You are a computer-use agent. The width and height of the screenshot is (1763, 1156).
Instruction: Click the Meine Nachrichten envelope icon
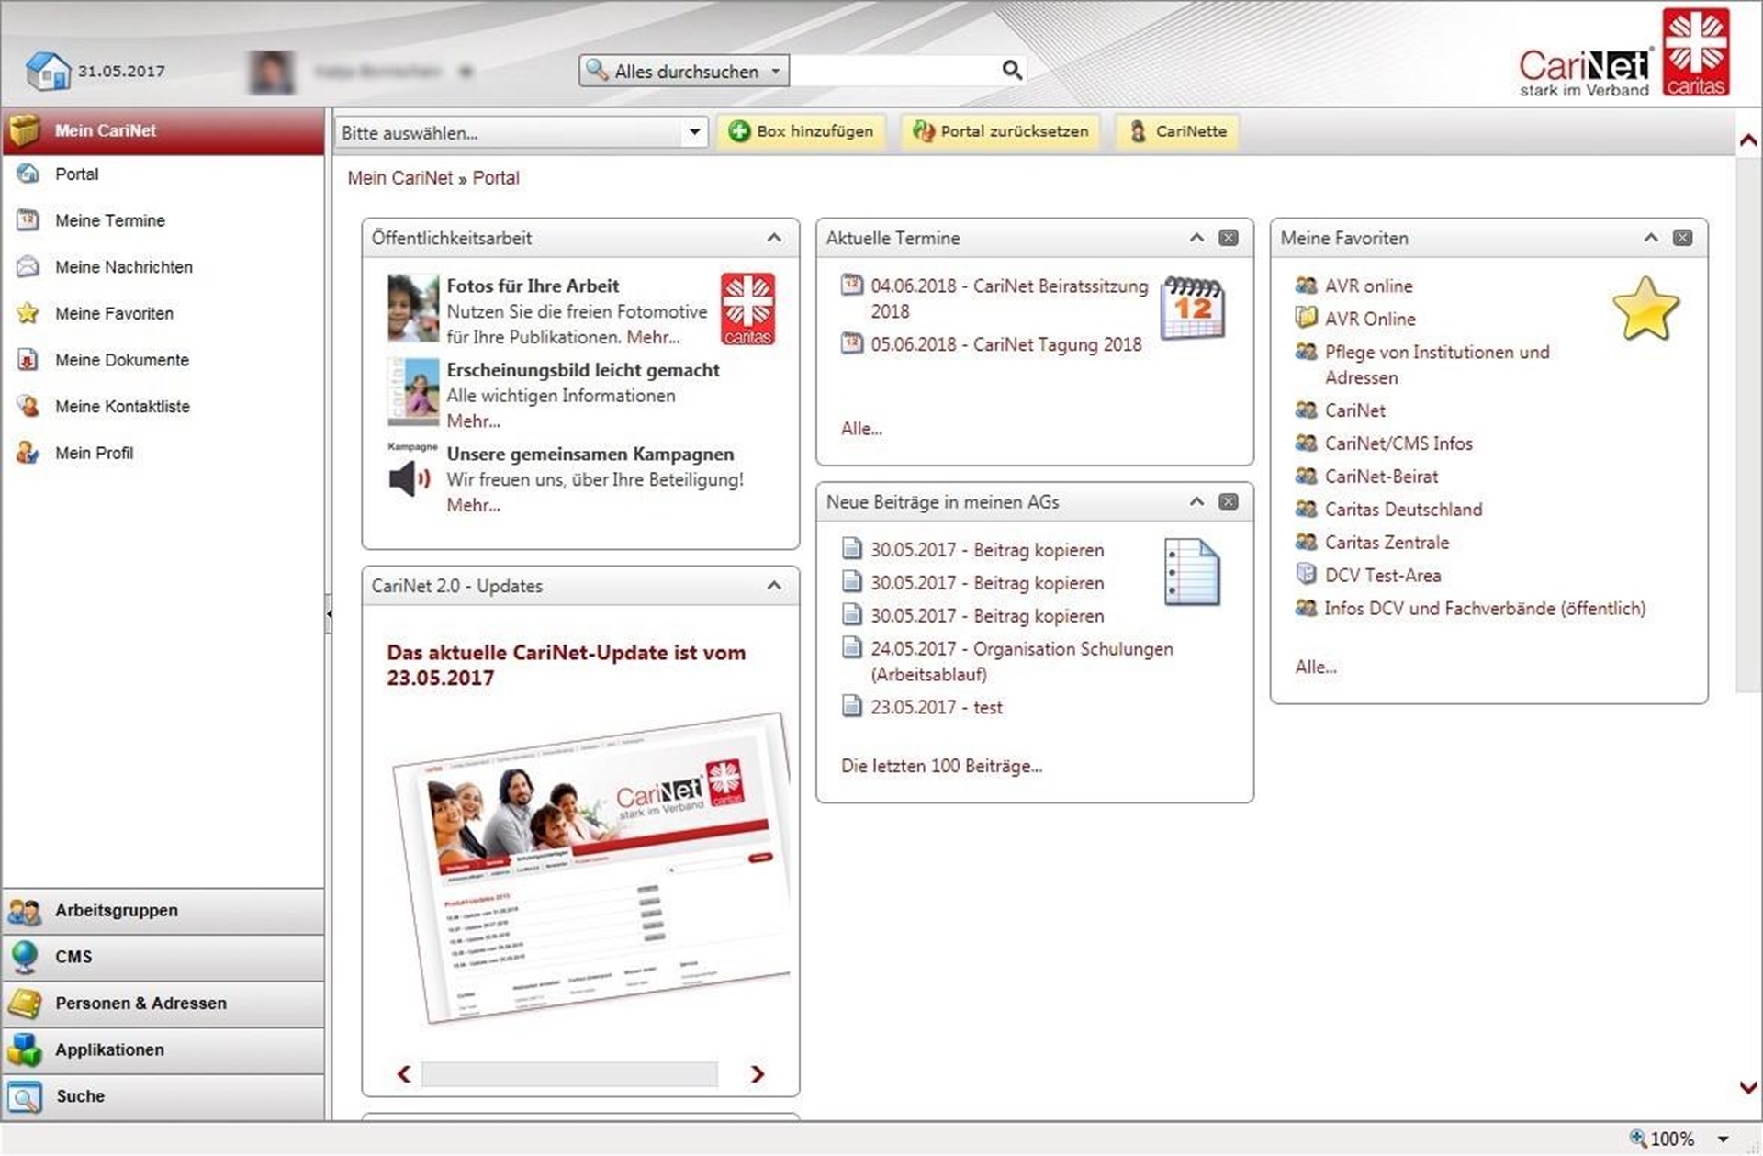[x=28, y=267]
